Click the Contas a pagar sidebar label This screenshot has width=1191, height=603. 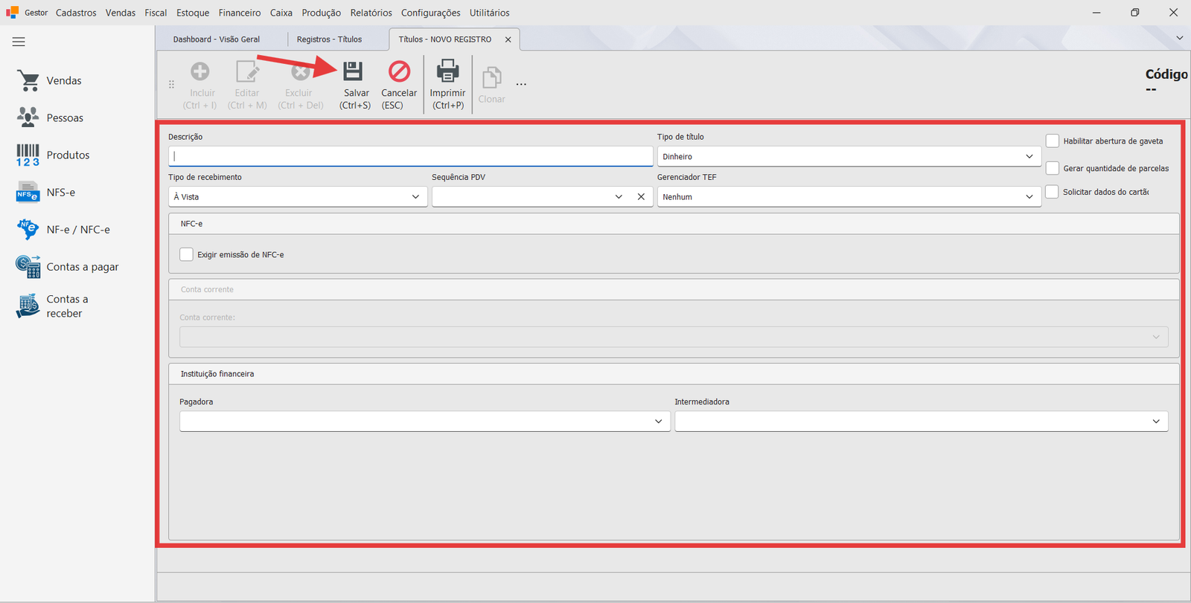(83, 267)
